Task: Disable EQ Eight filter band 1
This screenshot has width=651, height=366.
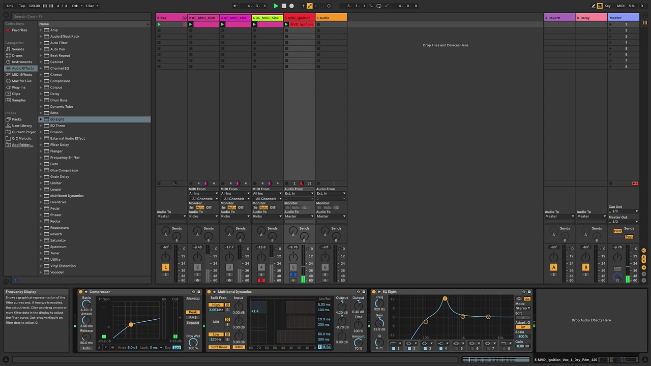Action: [394, 348]
